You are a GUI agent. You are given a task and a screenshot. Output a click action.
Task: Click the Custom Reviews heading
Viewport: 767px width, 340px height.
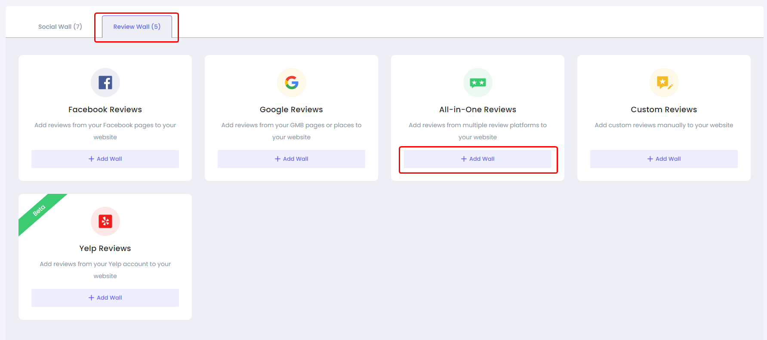(x=664, y=110)
